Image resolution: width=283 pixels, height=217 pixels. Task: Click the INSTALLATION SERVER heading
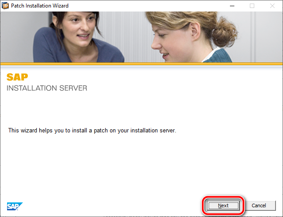pos(47,88)
